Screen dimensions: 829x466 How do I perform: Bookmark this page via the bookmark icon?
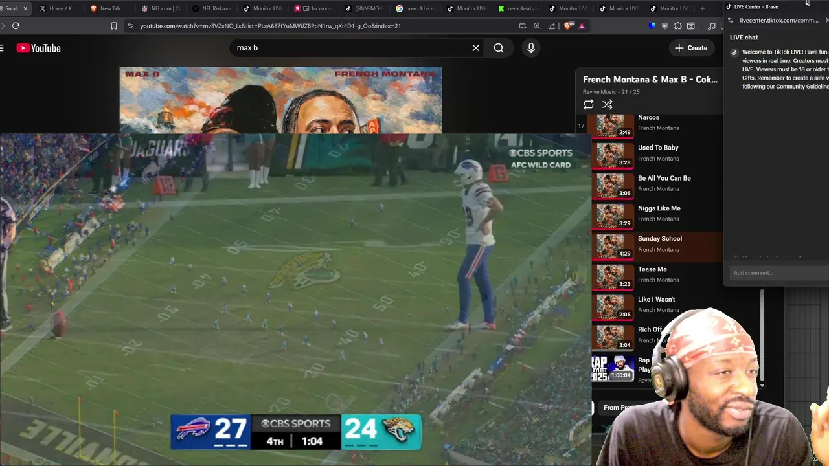(114, 26)
